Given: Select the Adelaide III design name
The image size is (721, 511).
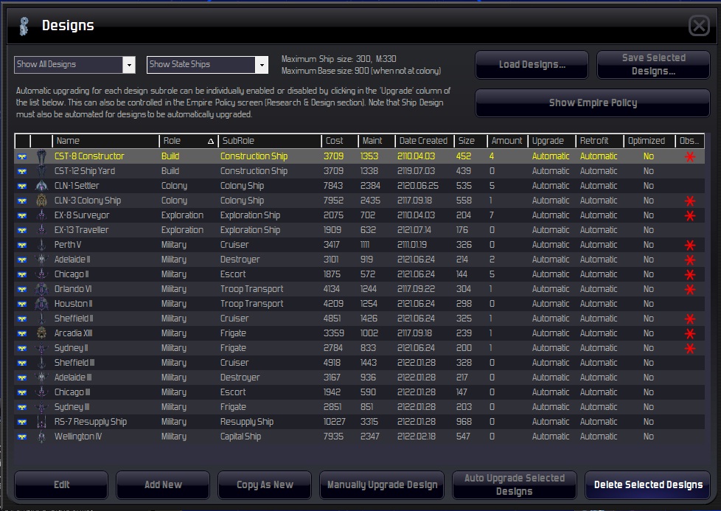Looking at the screenshot, I should point(73,378).
